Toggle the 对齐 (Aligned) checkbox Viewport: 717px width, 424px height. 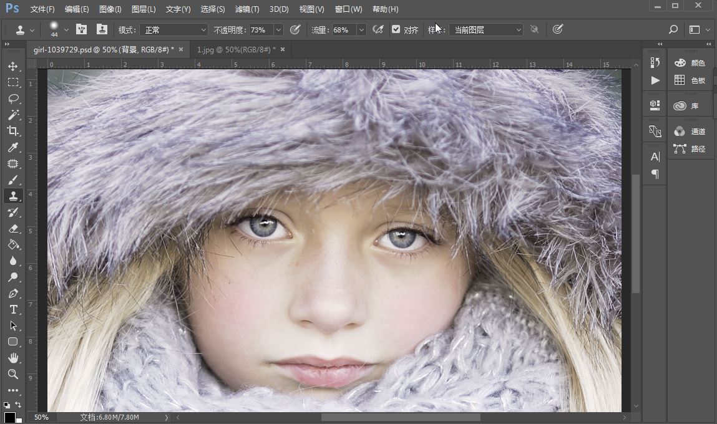pos(396,29)
